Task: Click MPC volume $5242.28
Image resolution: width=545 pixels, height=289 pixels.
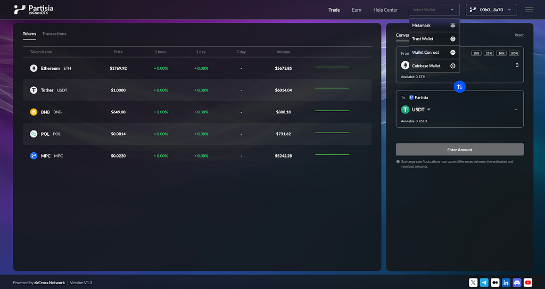Action: point(283,156)
